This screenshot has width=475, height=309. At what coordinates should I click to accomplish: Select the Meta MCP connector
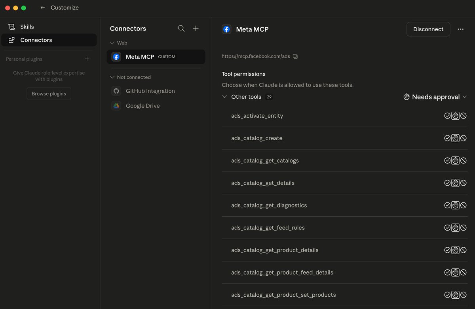click(156, 57)
